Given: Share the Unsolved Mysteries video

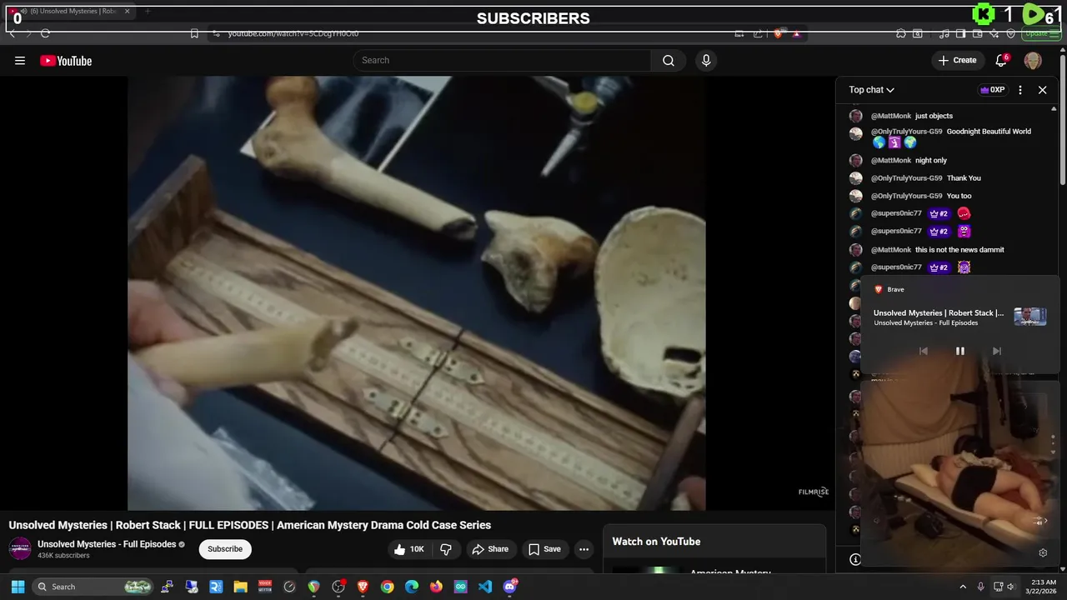Looking at the screenshot, I should pos(490,549).
